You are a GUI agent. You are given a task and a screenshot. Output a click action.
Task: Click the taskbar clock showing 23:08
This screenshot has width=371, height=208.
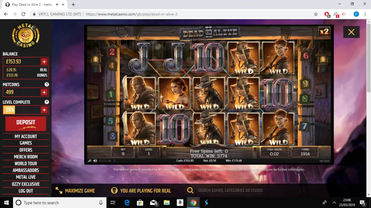click(347, 202)
